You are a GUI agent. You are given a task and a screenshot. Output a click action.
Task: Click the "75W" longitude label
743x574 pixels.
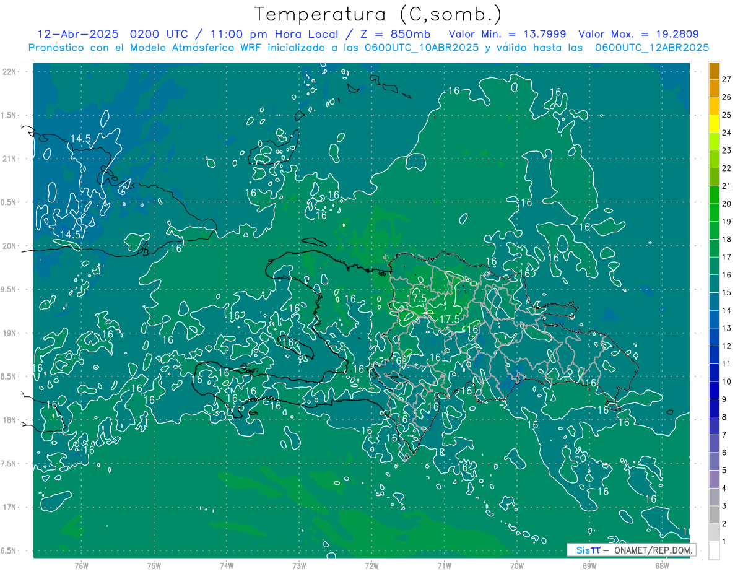154,565
